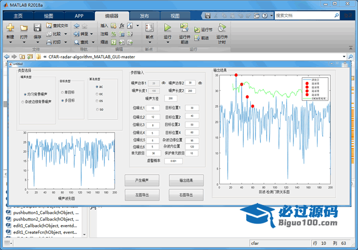This screenshot has height=250, width=358.
Task: Click the Open (打开) folder icon
Action: tap(24, 28)
